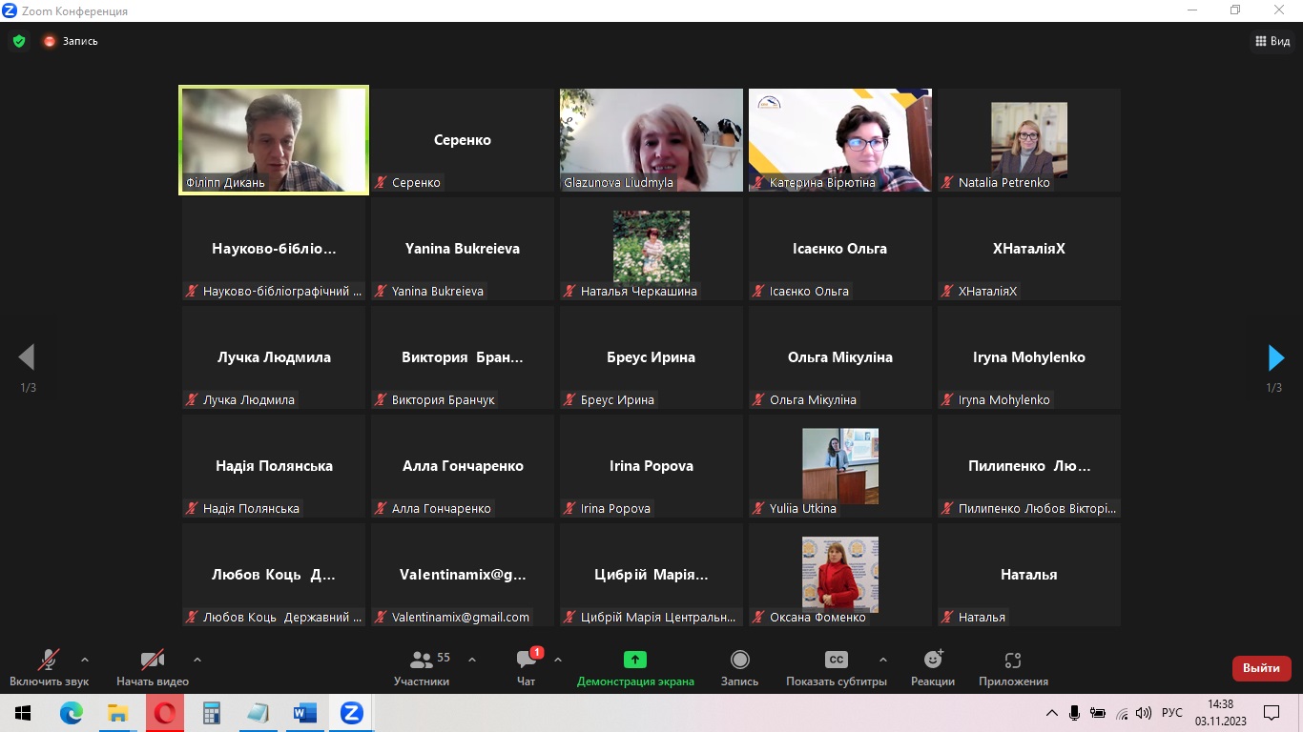
Task: Click the Yanina Bukreieva tile name
Action: 463,249
